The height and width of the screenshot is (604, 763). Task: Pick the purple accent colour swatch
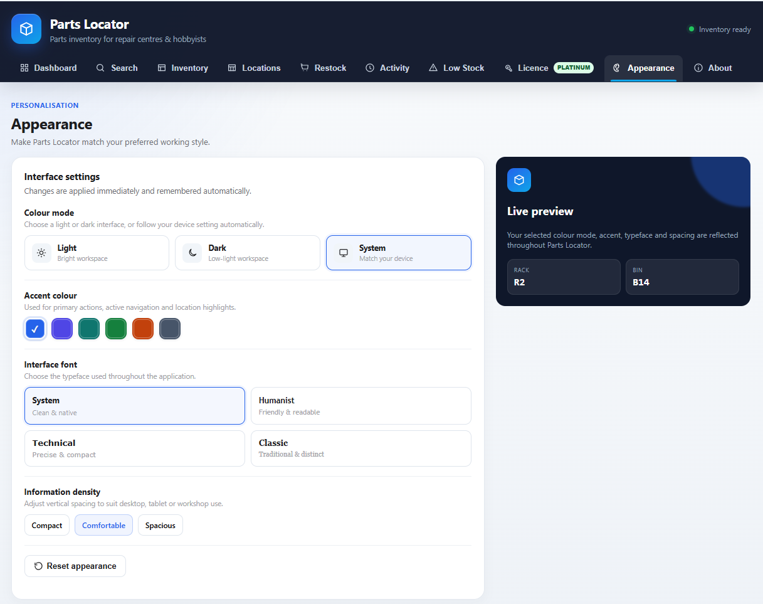(x=62, y=329)
